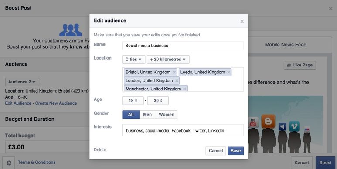Image resolution: width=337 pixels, height=169 pixels.
Task: Remove Manchester, United Kingdom location tag
Action: pos(184,89)
